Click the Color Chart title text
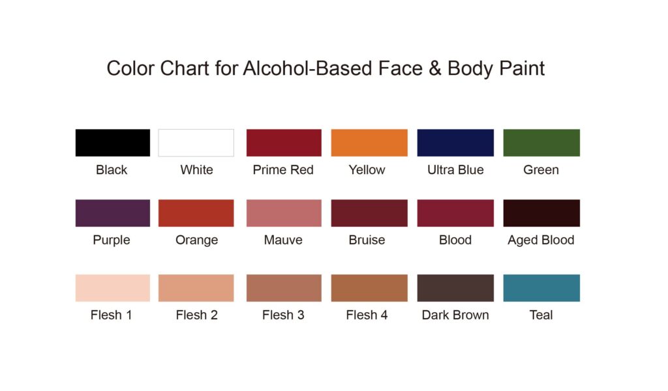Screen dimensions: 668x391 tap(326, 68)
